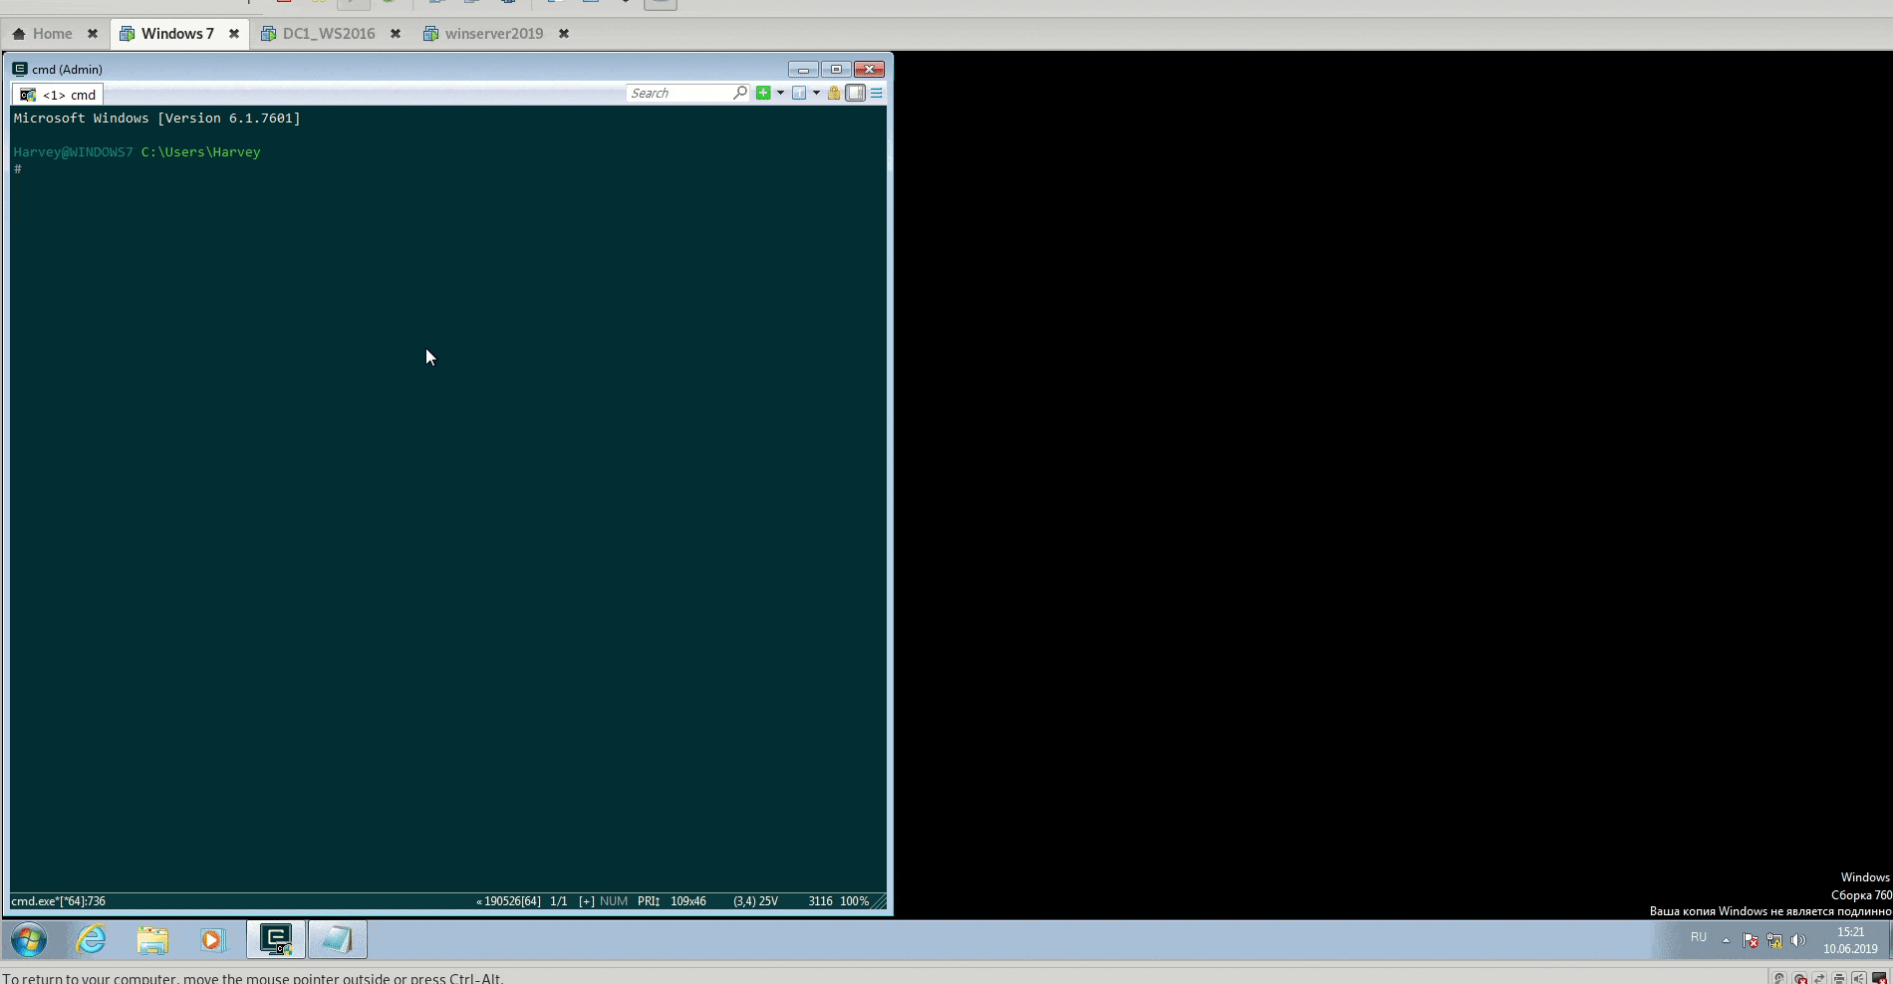The height and width of the screenshot is (984, 1893).
Task: Click the search magnifier icon
Action: pyautogui.click(x=740, y=93)
